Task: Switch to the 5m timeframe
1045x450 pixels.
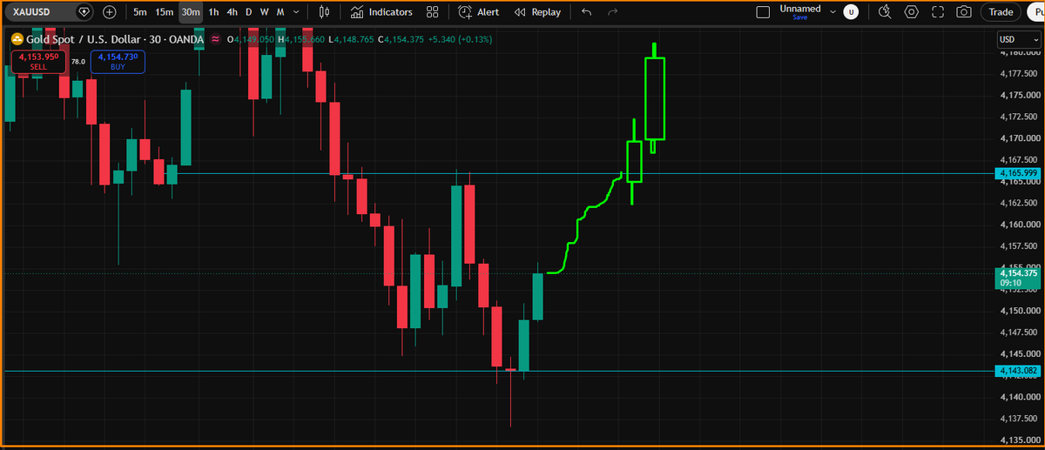Action: coord(139,12)
